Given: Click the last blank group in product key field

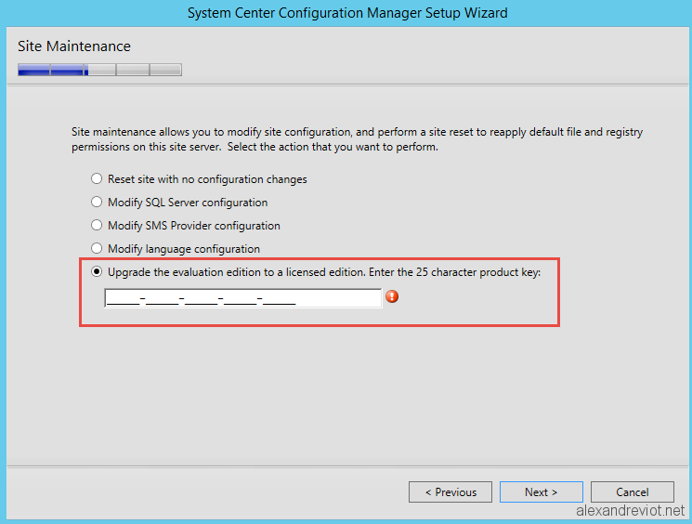Looking at the screenshot, I should (x=280, y=299).
